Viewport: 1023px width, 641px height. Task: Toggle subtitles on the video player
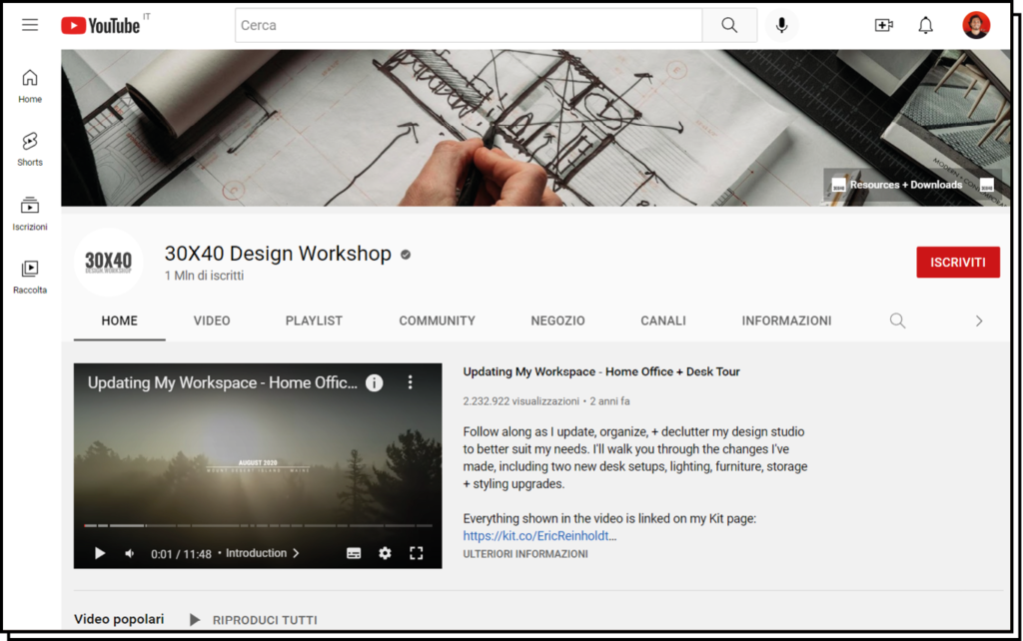point(353,553)
